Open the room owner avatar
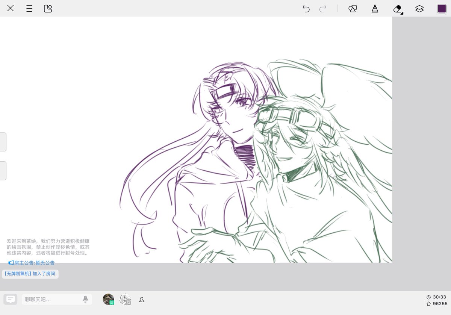The image size is (451, 315). (x=108, y=299)
